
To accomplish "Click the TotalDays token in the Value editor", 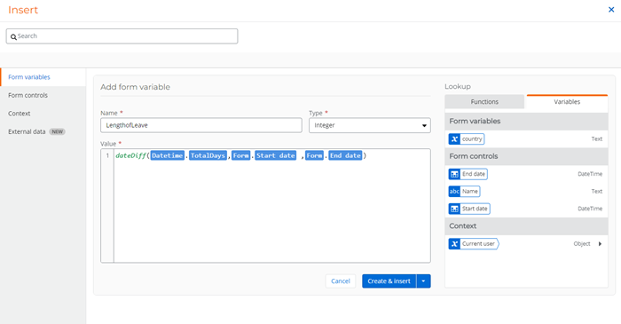I will 208,155.
